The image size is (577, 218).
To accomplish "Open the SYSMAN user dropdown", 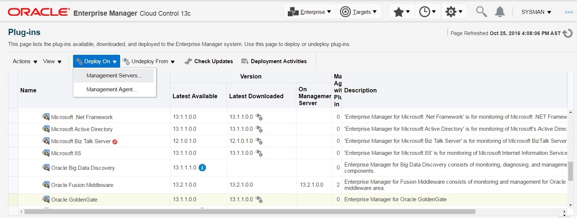I will pyautogui.click(x=536, y=12).
